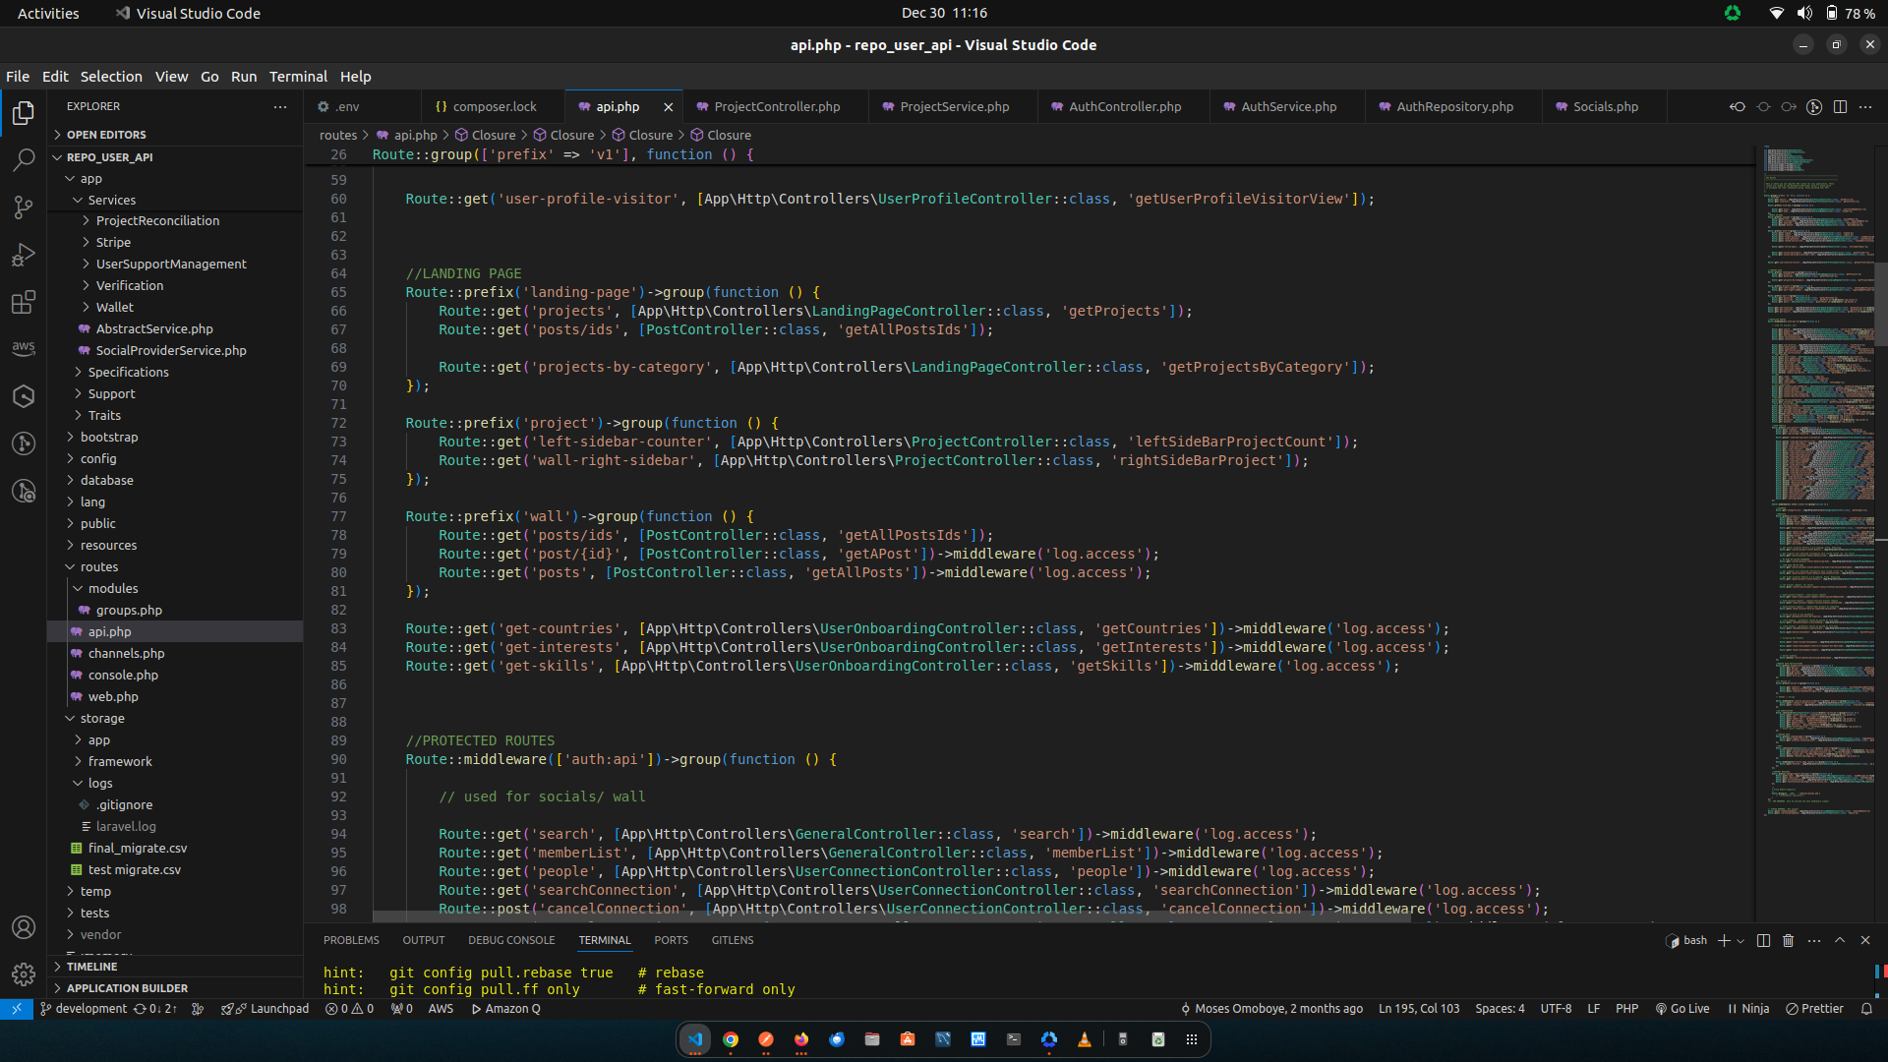Open the Run and Debug view

coord(24,255)
